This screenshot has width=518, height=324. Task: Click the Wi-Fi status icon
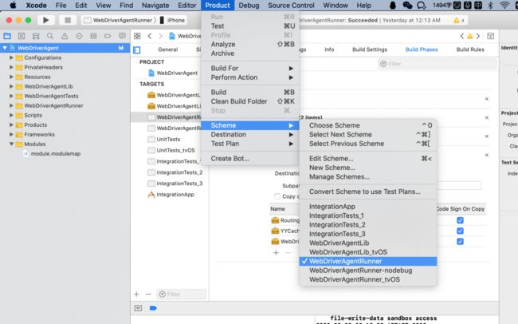point(504,6)
